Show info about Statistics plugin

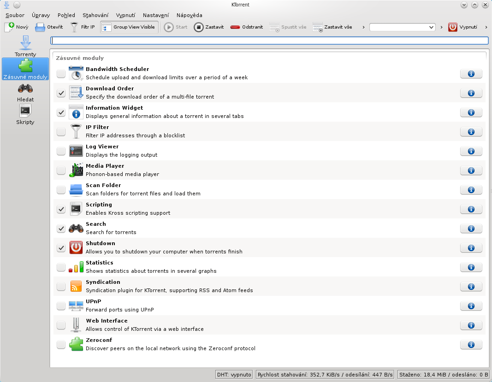click(471, 267)
